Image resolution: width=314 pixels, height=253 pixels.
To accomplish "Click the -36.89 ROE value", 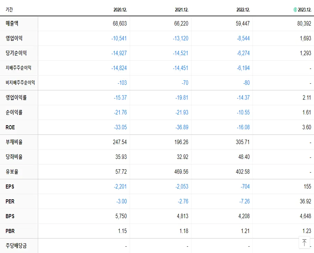I will pos(182,127).
